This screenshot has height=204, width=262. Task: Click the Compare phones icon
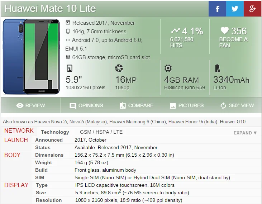pos(123,106)
